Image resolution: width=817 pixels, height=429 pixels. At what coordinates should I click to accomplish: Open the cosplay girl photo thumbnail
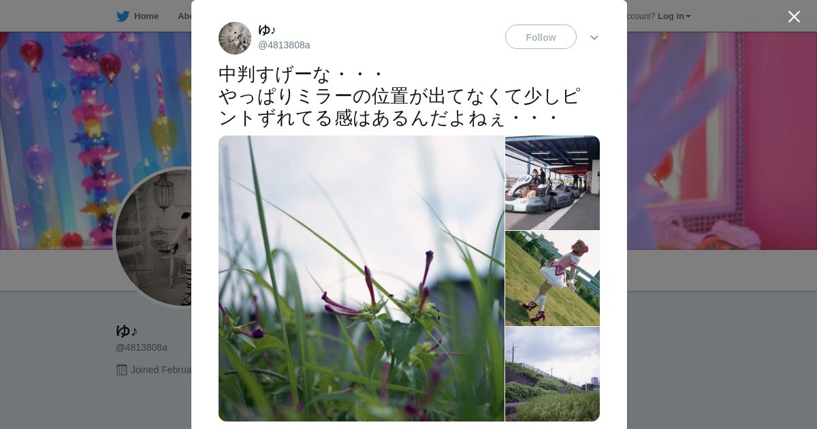pos(552,279)
